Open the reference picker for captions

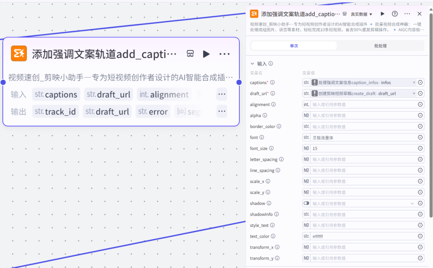tap(420, 82)
